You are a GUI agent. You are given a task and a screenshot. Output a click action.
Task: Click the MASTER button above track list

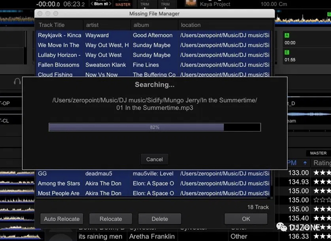(x=318, y=153)
